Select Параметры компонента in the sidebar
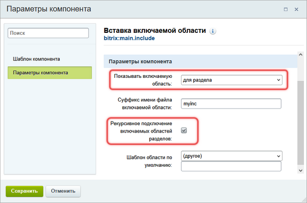The width and height of the screenshot is (307, 203). (x=50, y=73)
